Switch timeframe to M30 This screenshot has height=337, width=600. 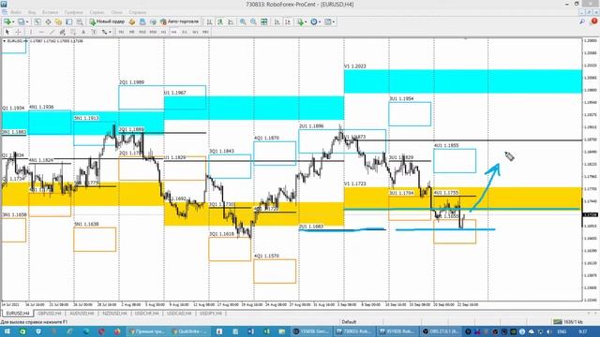point(153,32)
